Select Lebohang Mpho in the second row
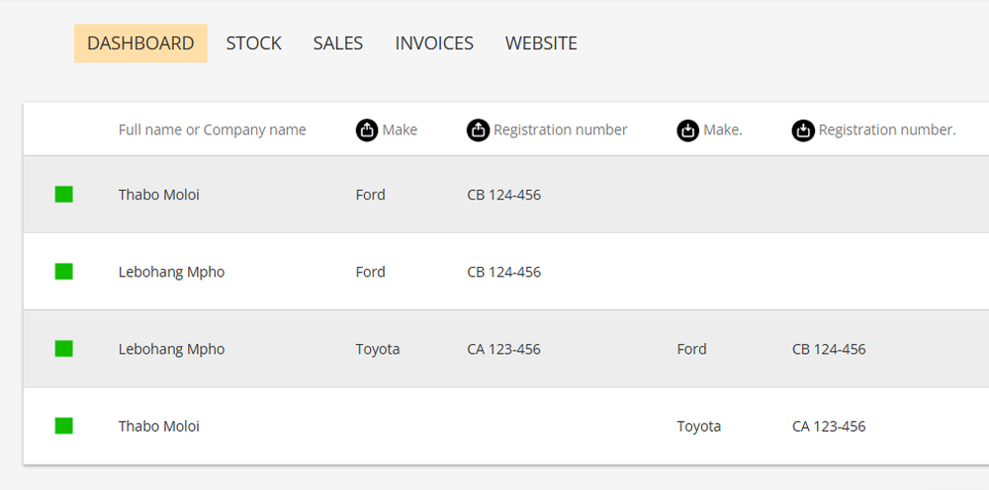The width and height of the screenshot is (989, 490). click(171, 272)
